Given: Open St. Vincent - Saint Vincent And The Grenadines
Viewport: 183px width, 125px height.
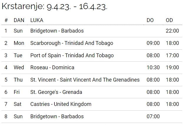Looking at the screenshot, I should pos(85,80).
